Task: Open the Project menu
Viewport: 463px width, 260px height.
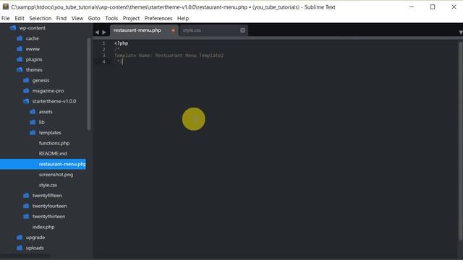Action: (x=131, y=18)
